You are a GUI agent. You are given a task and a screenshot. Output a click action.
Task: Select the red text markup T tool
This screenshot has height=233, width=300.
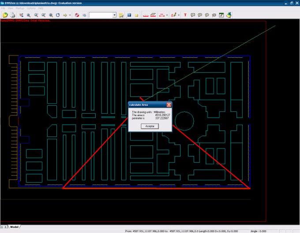tap(185, 15)
